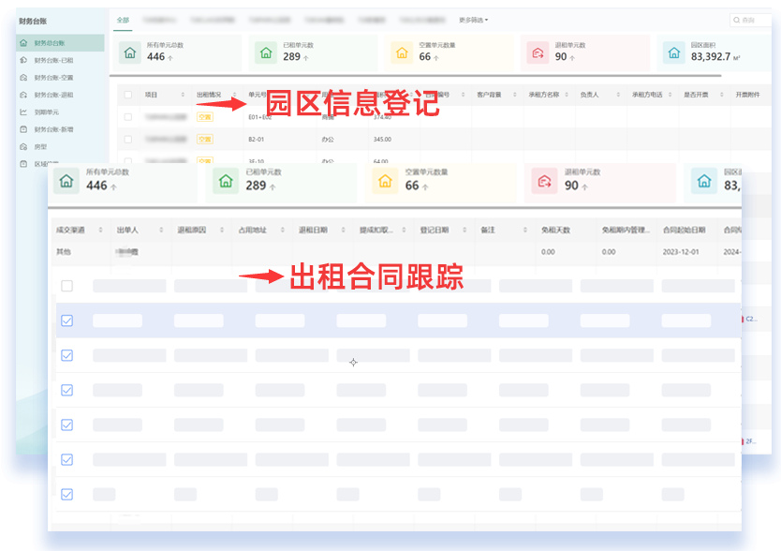Switch to the 全部 tab
Viewport: 781px width, 551px height.
123,20
